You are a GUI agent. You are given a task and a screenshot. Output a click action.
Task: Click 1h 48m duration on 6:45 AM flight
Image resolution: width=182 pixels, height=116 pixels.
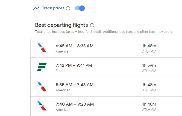pos(149,46)
